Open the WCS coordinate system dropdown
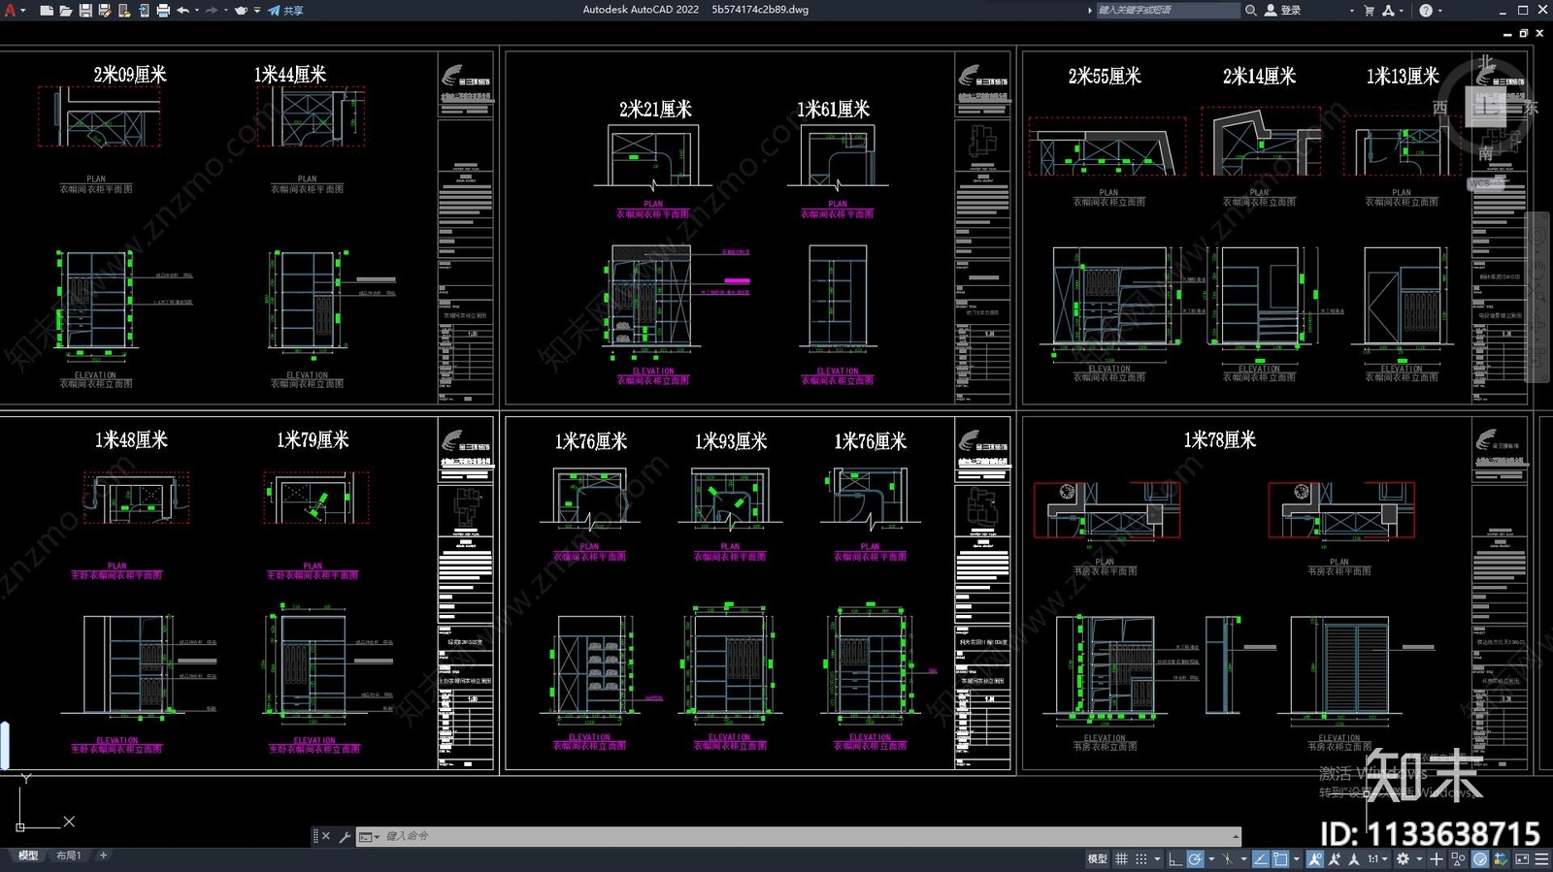Image resolution: width=1553 pixels, height=872 pixels. pos(1485,183)
